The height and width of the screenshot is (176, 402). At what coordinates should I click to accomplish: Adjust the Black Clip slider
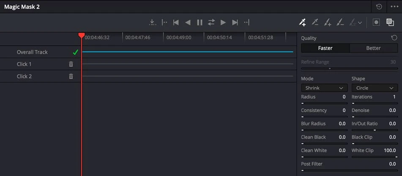coord(375,144)
